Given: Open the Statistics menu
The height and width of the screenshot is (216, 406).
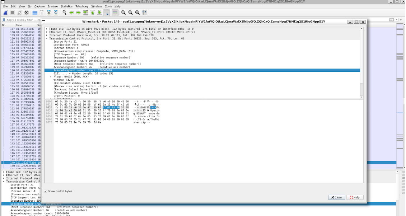Looking at the screenshot, I should click(66, 6).
